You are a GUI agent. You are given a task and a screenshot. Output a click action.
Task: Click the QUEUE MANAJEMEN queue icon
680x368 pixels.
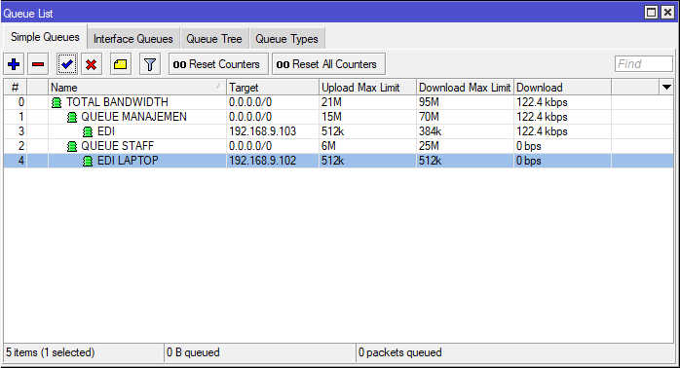[x=72, y=118]
